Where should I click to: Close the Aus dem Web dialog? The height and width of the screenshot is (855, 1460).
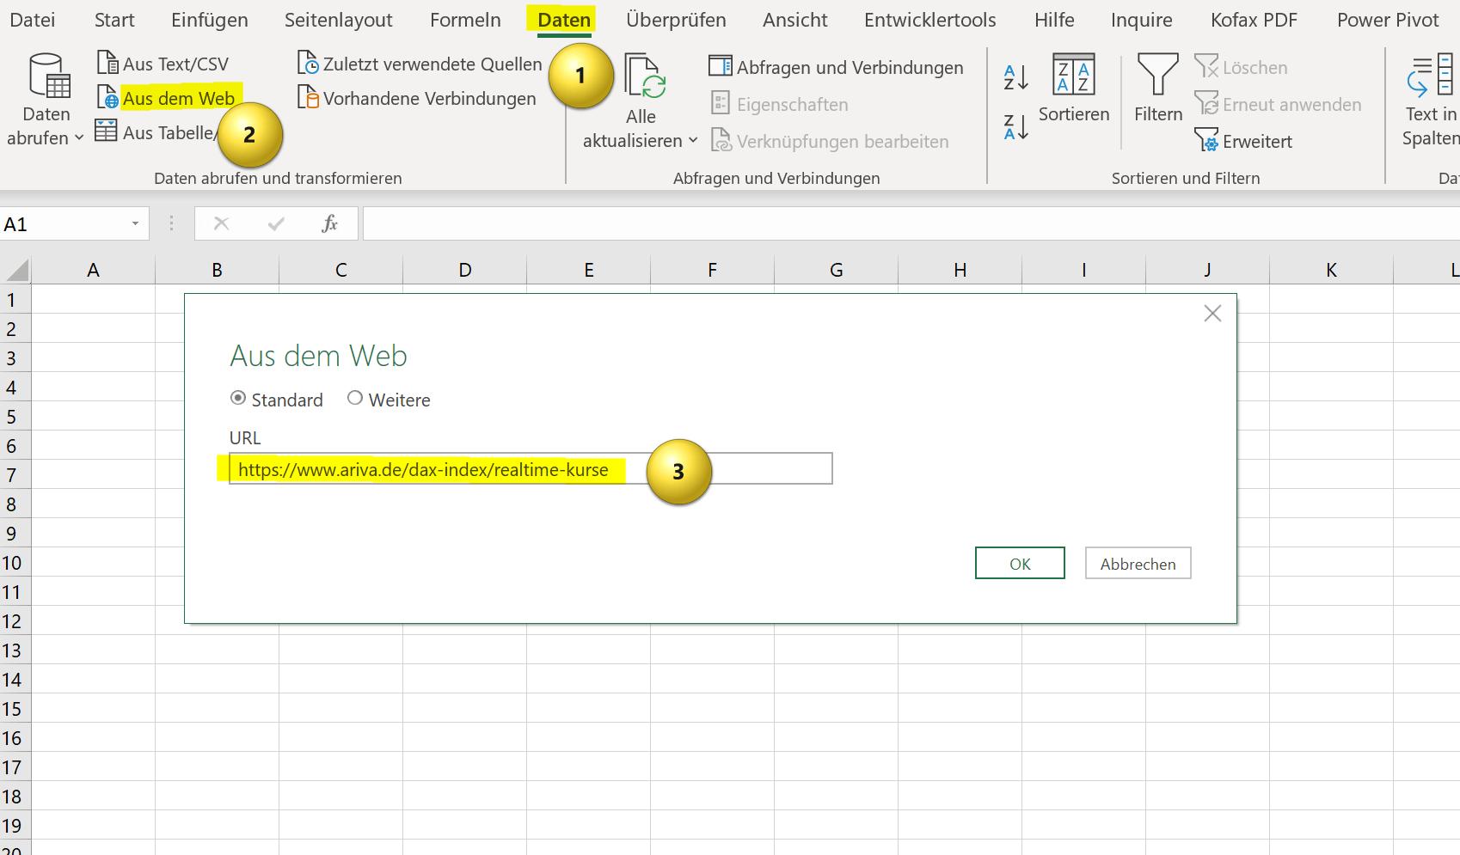pyautogui.click(x=1212, y=314)
